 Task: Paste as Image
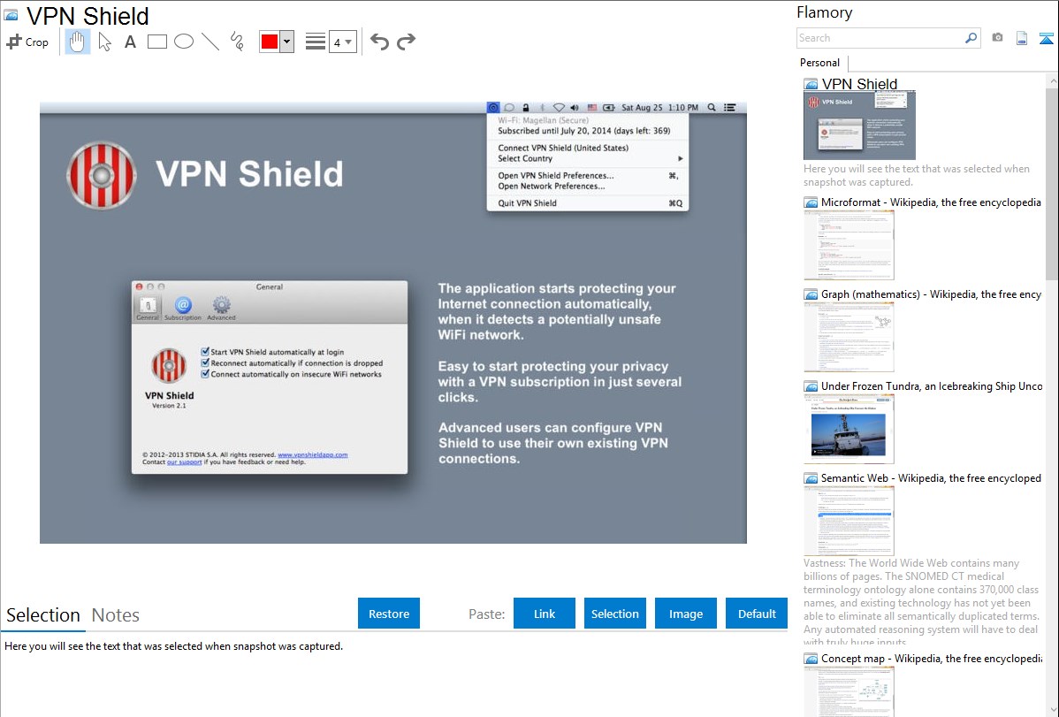click(685, 614)
